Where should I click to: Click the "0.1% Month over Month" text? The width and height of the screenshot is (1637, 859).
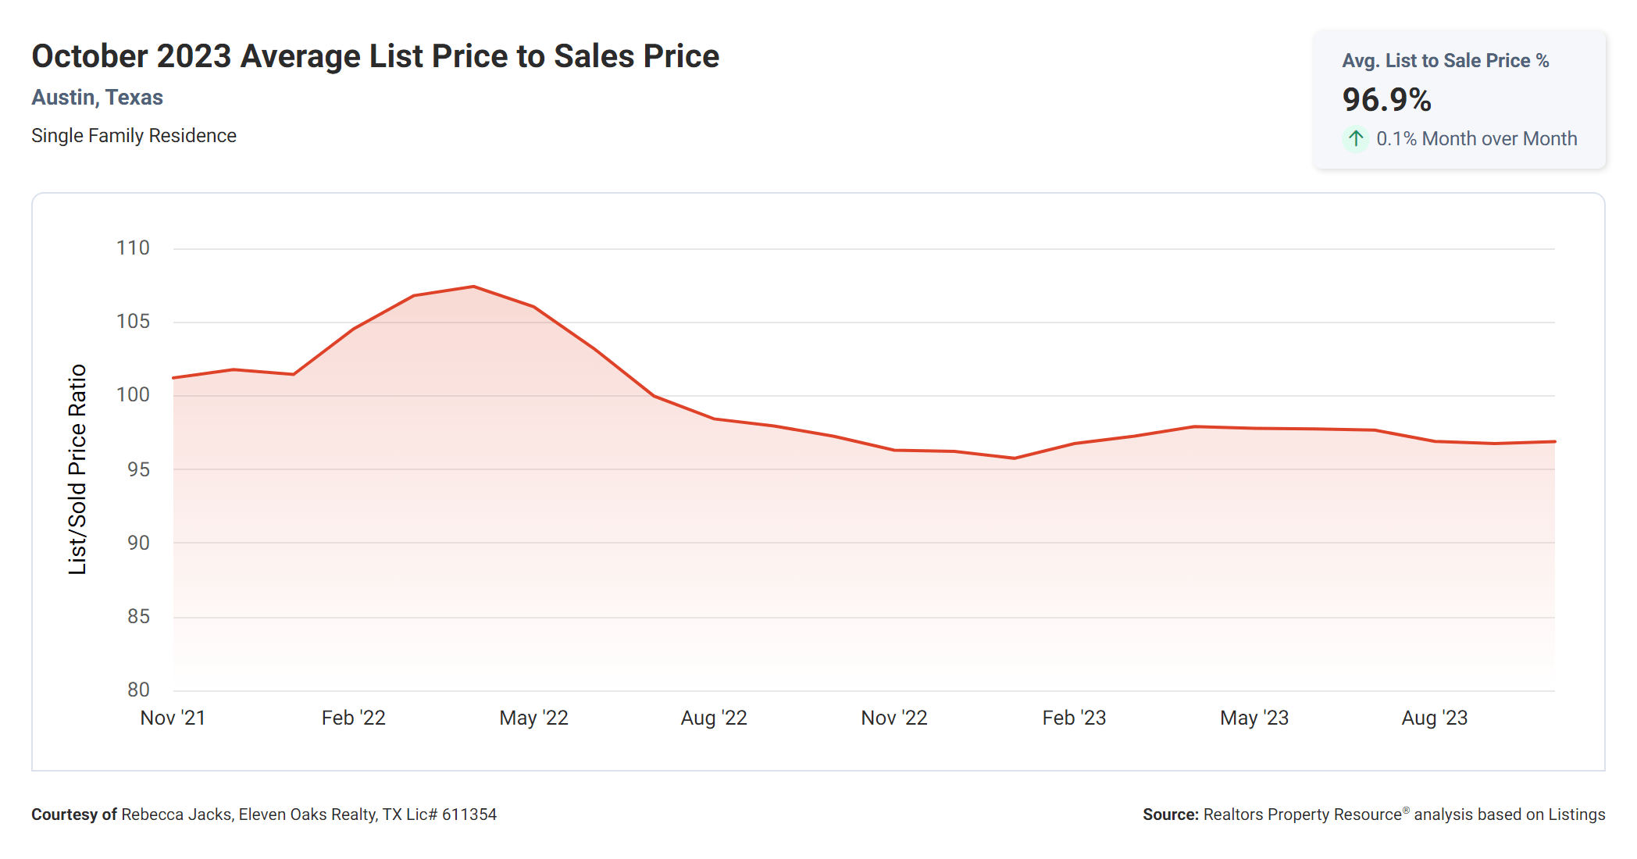[1476, 139]
